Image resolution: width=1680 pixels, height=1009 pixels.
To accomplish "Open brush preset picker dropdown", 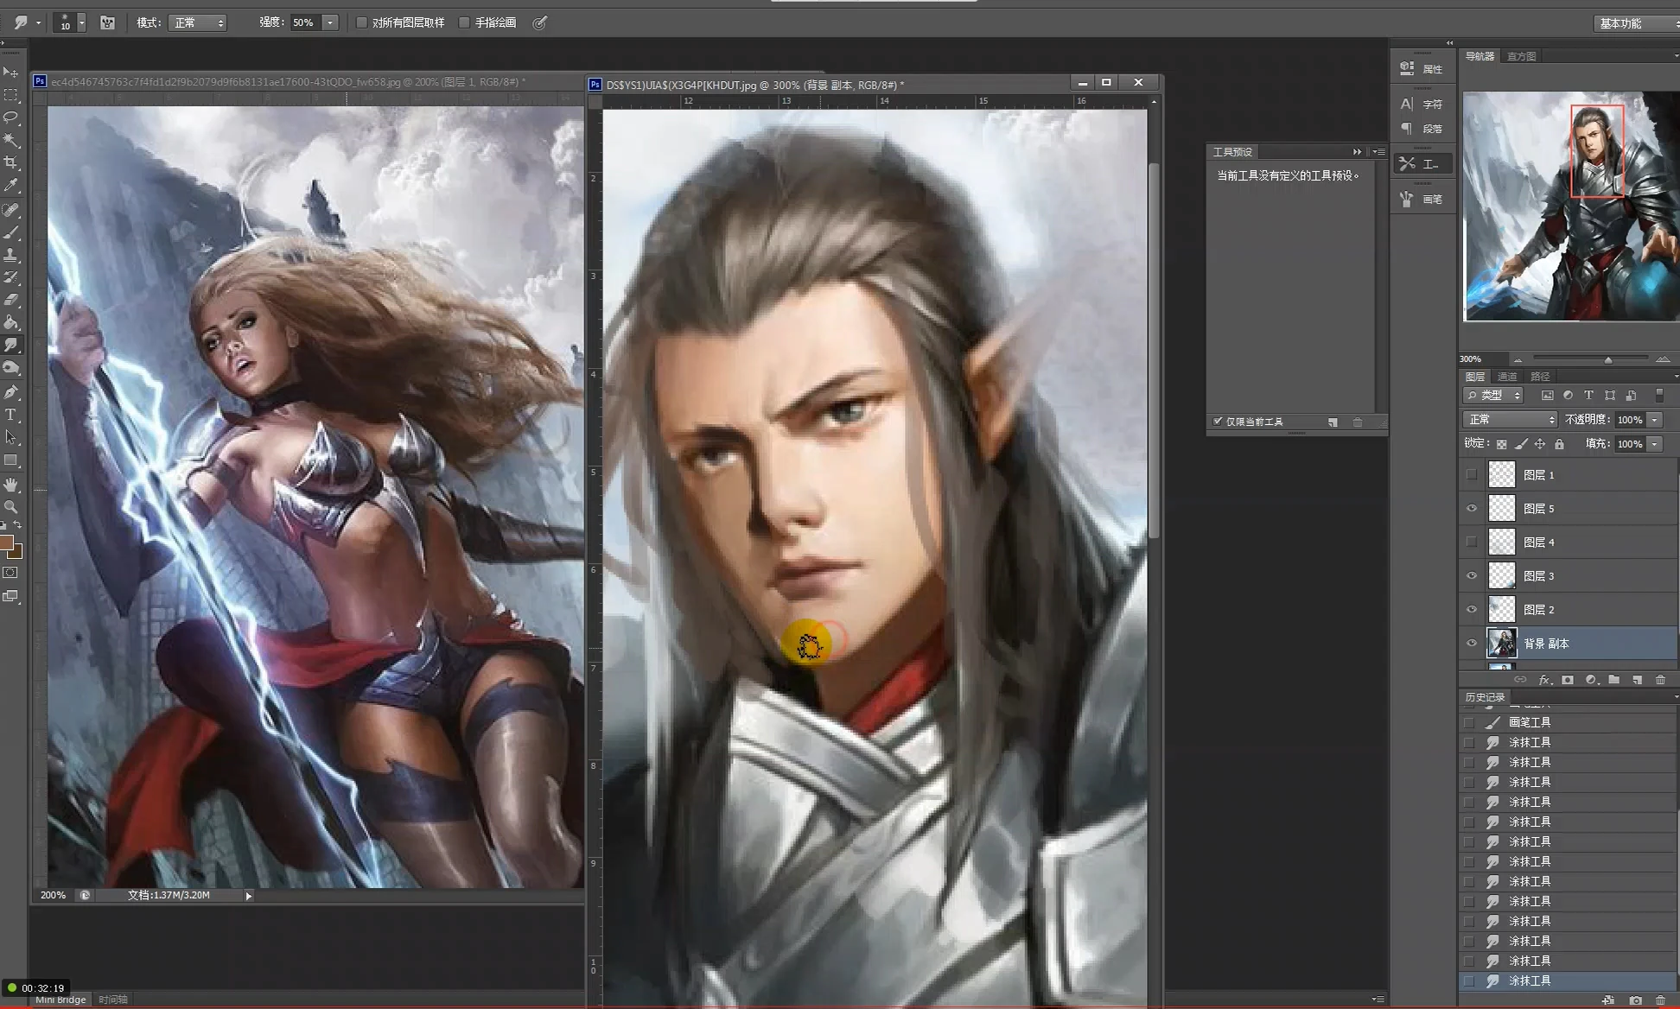I will pos(82,23).
